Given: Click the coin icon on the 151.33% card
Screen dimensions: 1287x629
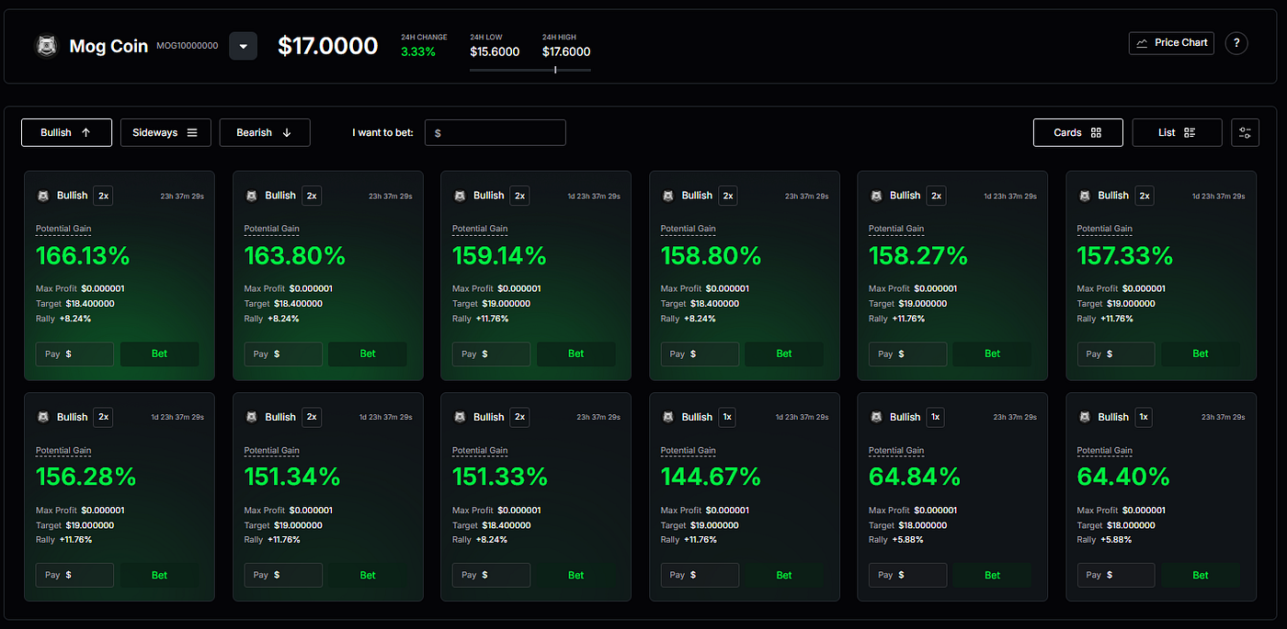Looking at the screenshot, I should tap(459, 417).
